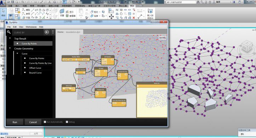Open the vertical dots options in search bar
The height and width of the screenshot is (138, 256).
coord(53,32)
